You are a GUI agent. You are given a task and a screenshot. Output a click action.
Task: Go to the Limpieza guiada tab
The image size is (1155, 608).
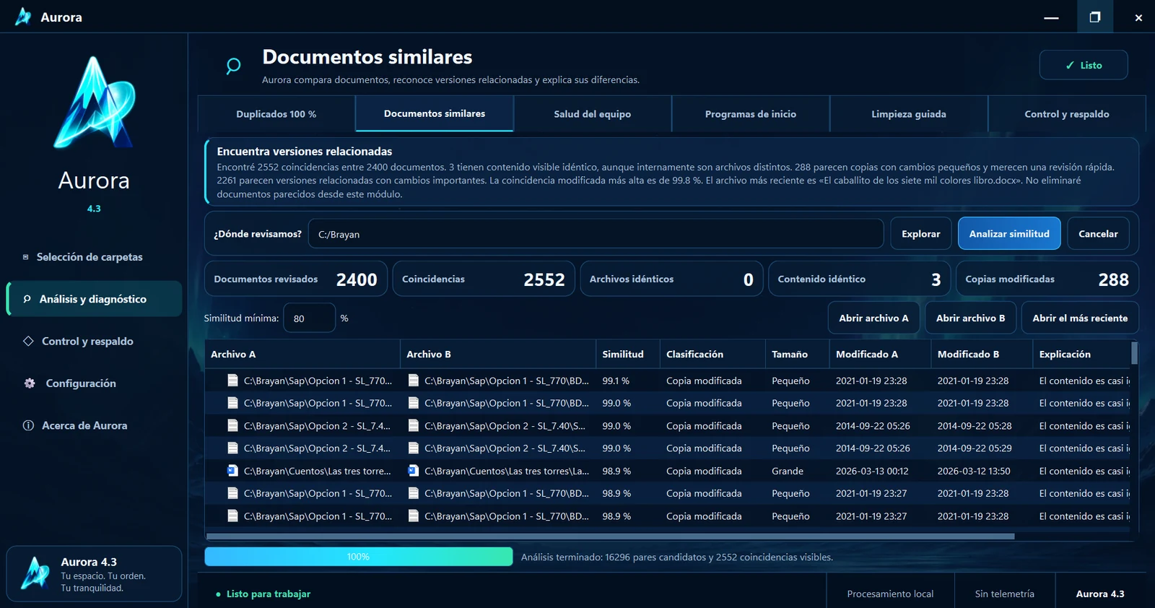pos(909,114)
